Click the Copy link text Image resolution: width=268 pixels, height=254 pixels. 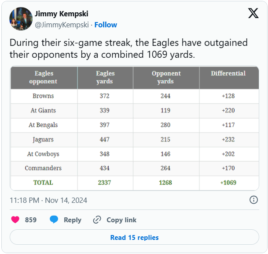click(x=121, y=220)
